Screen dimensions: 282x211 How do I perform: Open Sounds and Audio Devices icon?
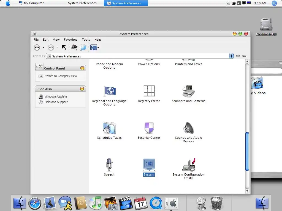point(188,128)
